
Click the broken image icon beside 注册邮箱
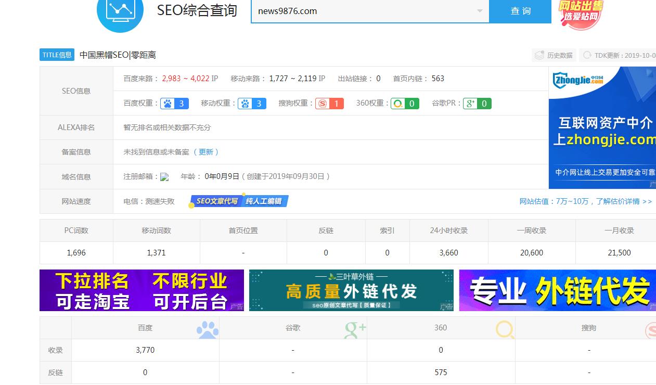click(164, 177)
